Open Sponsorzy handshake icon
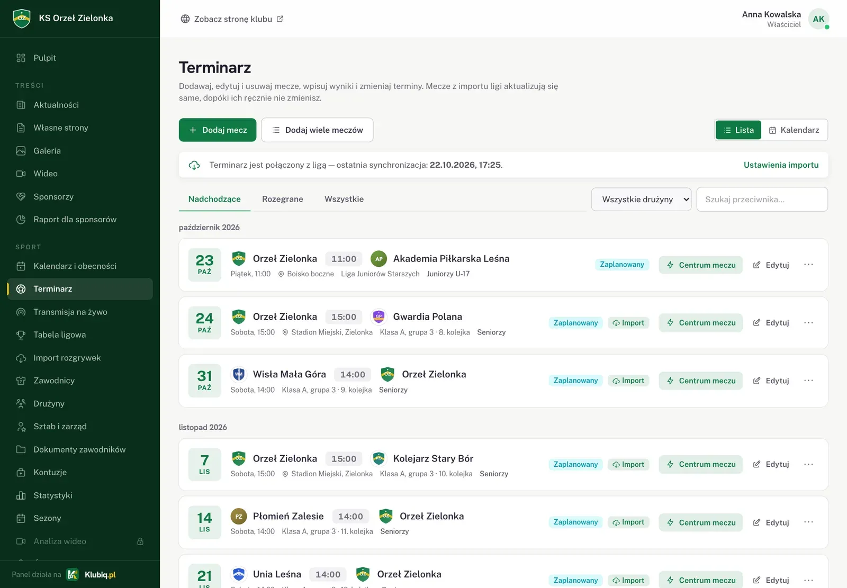847x588 pixels. (21, 196)
